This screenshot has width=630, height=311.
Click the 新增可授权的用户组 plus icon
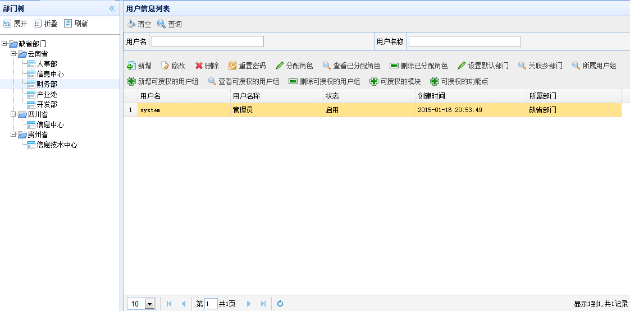(131, 81)
